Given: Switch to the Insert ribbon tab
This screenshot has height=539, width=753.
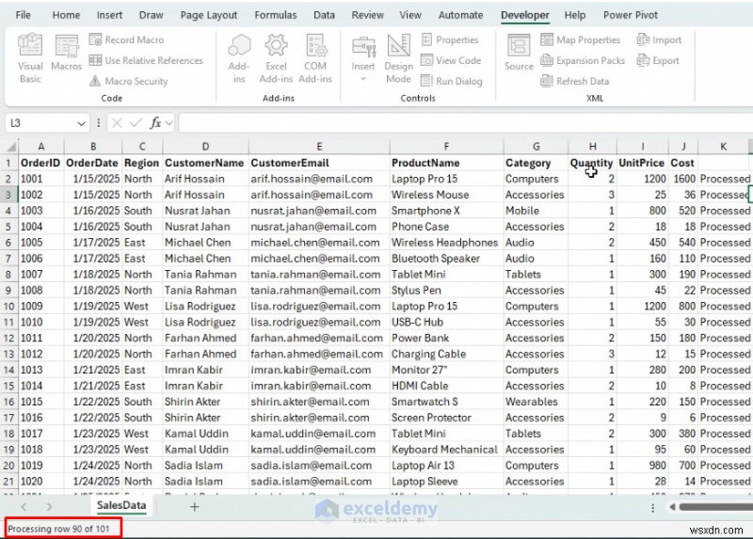Looking at the screenshot, I should pyautogui.click(x=109, y=15).
